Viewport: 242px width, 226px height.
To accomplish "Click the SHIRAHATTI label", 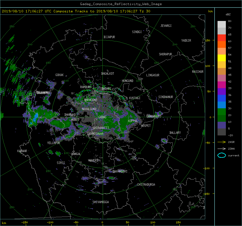I will [101, 128].
